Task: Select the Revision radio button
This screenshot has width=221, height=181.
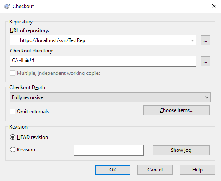Action: click(x=13, y=150)
